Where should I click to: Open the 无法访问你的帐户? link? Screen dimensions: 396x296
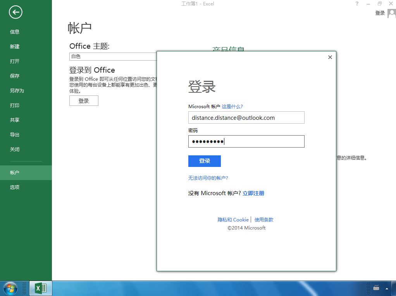[208, 178]
